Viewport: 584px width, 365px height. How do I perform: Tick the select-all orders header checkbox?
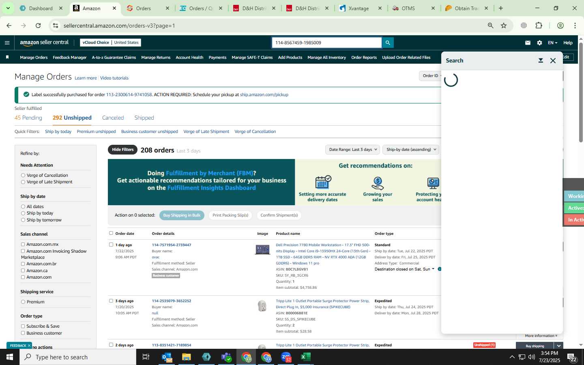pos(111,233)
